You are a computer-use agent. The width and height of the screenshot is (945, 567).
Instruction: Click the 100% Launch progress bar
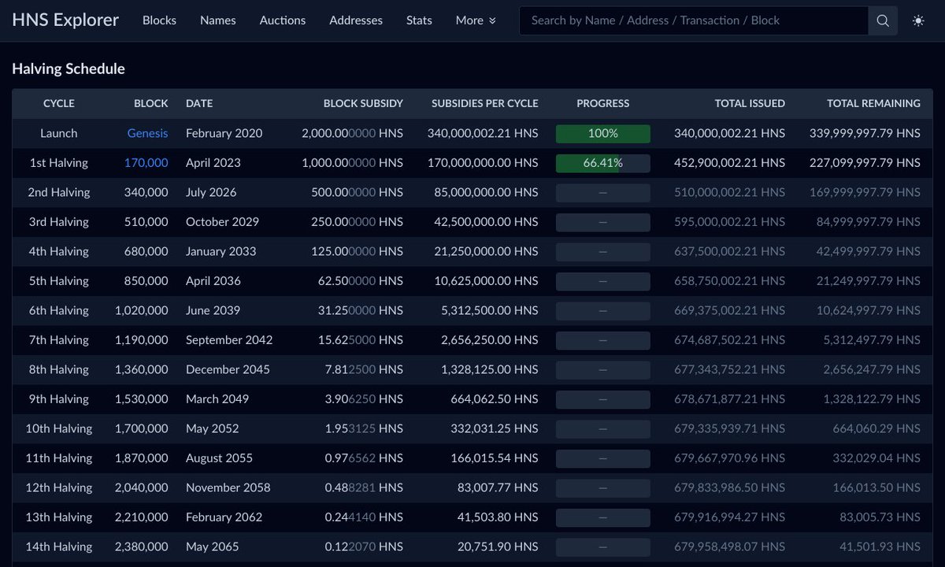tap(603, 134)
